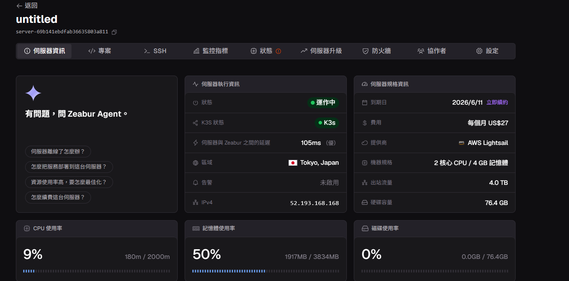Click the cloud icon in 提供商 row
This screenshot has width=569, height=281.
[365, 143]
